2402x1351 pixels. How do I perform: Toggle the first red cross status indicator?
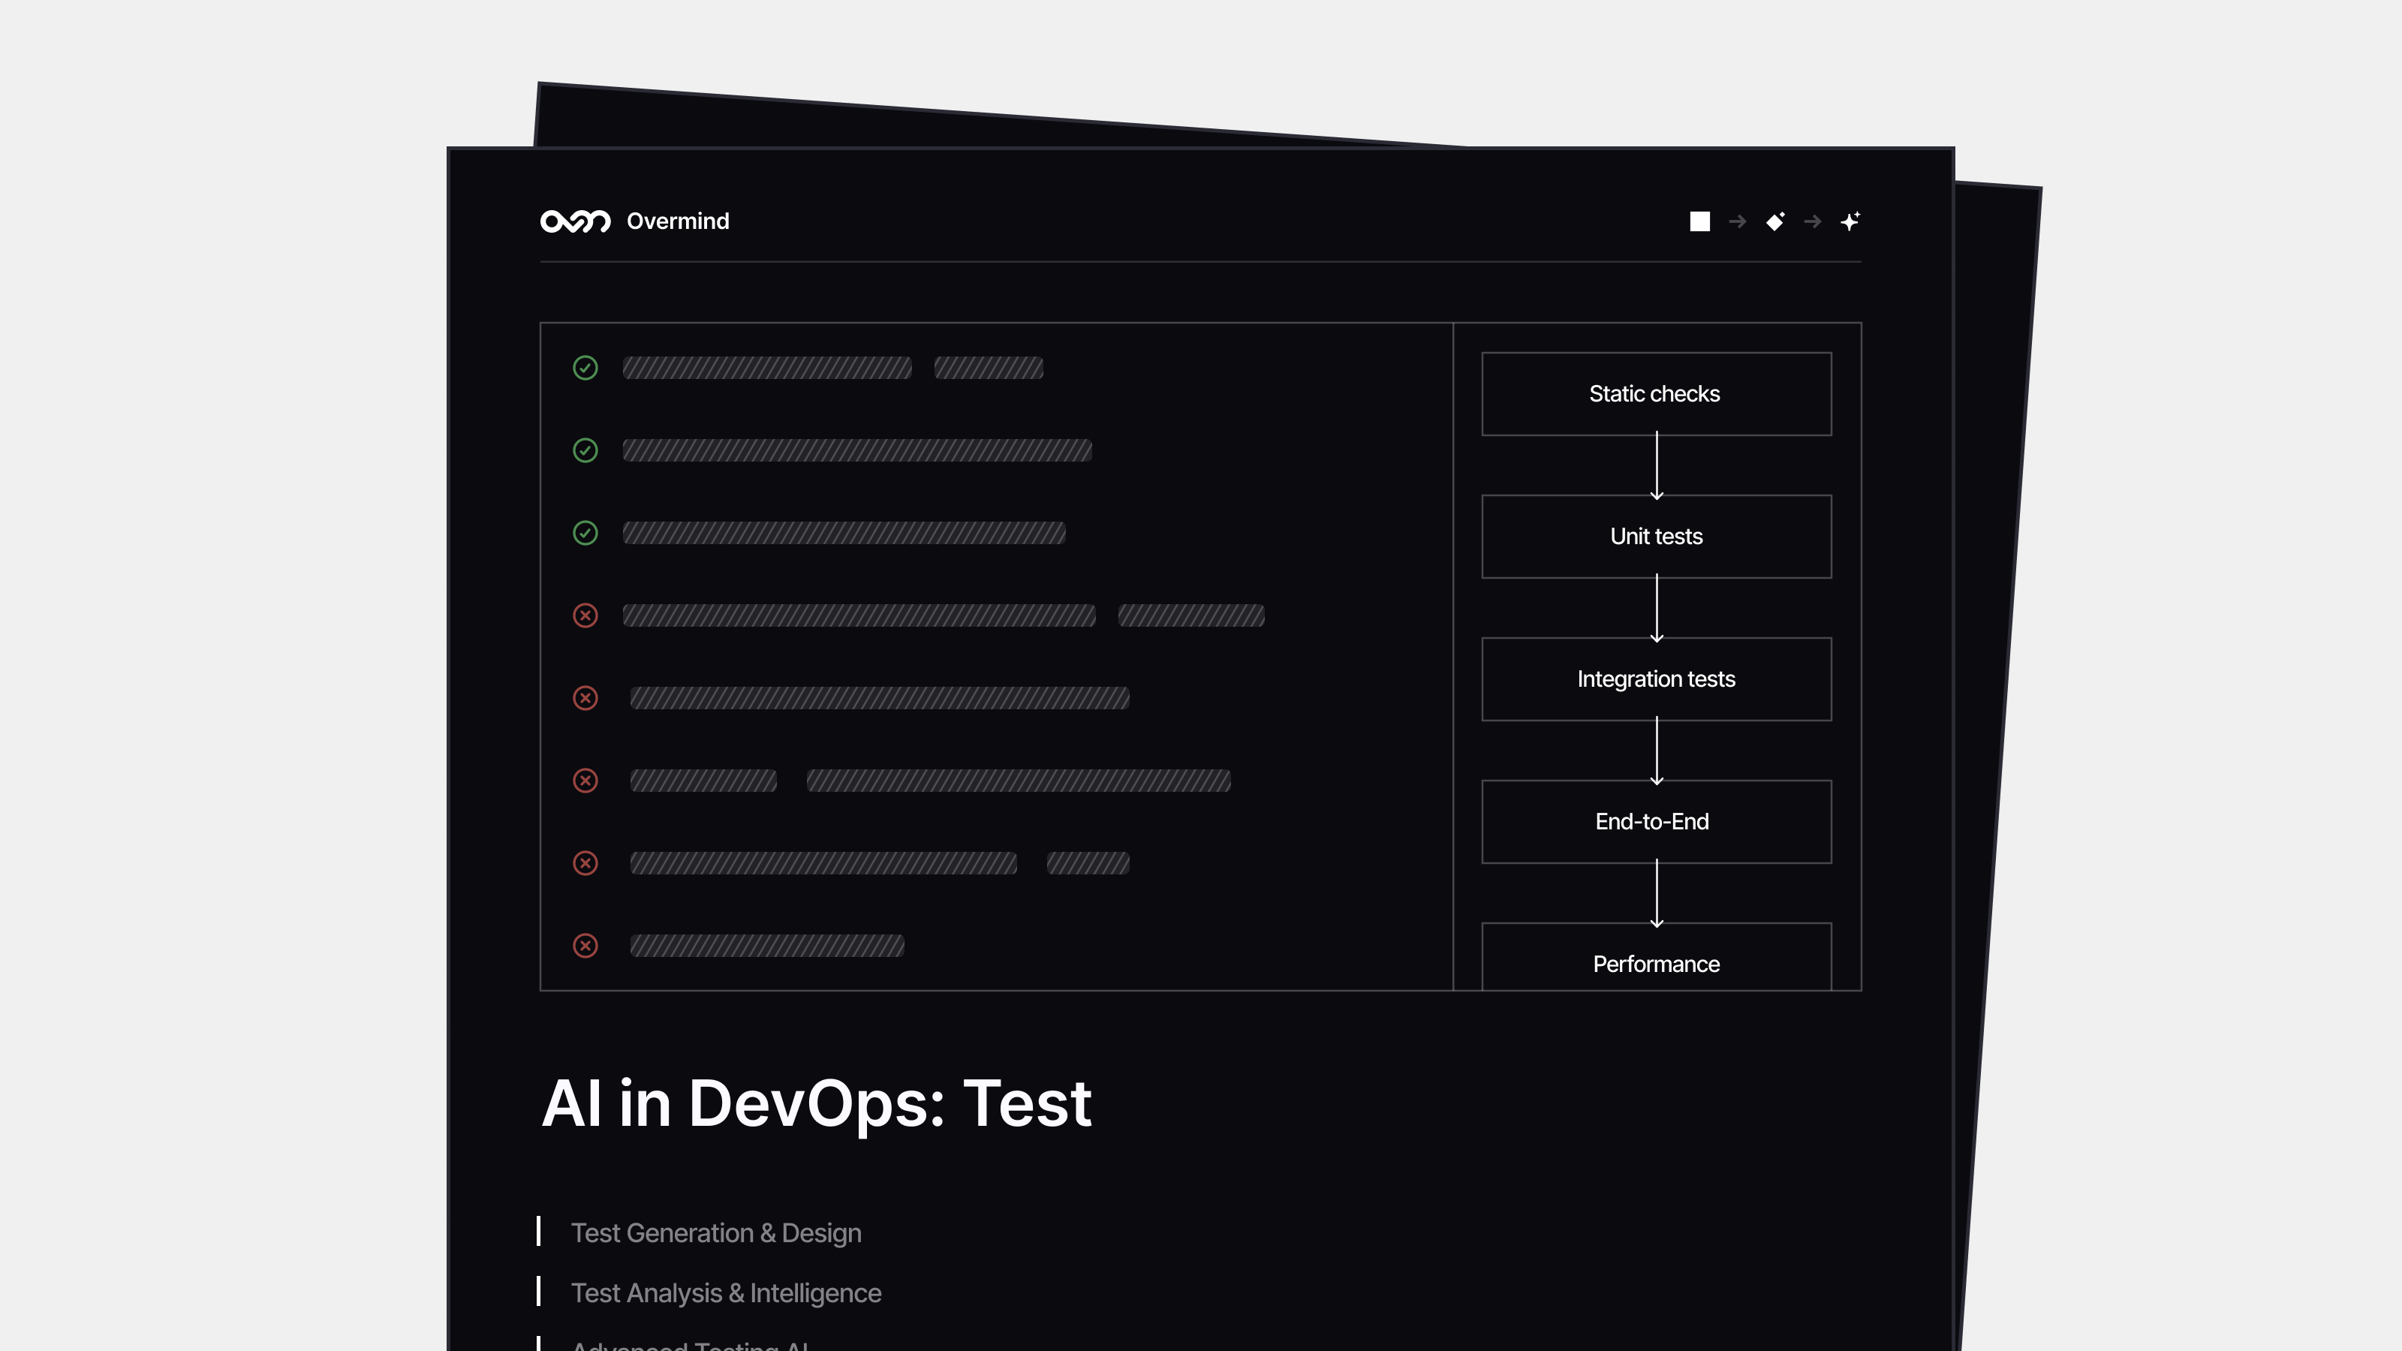tap(585, 615)
